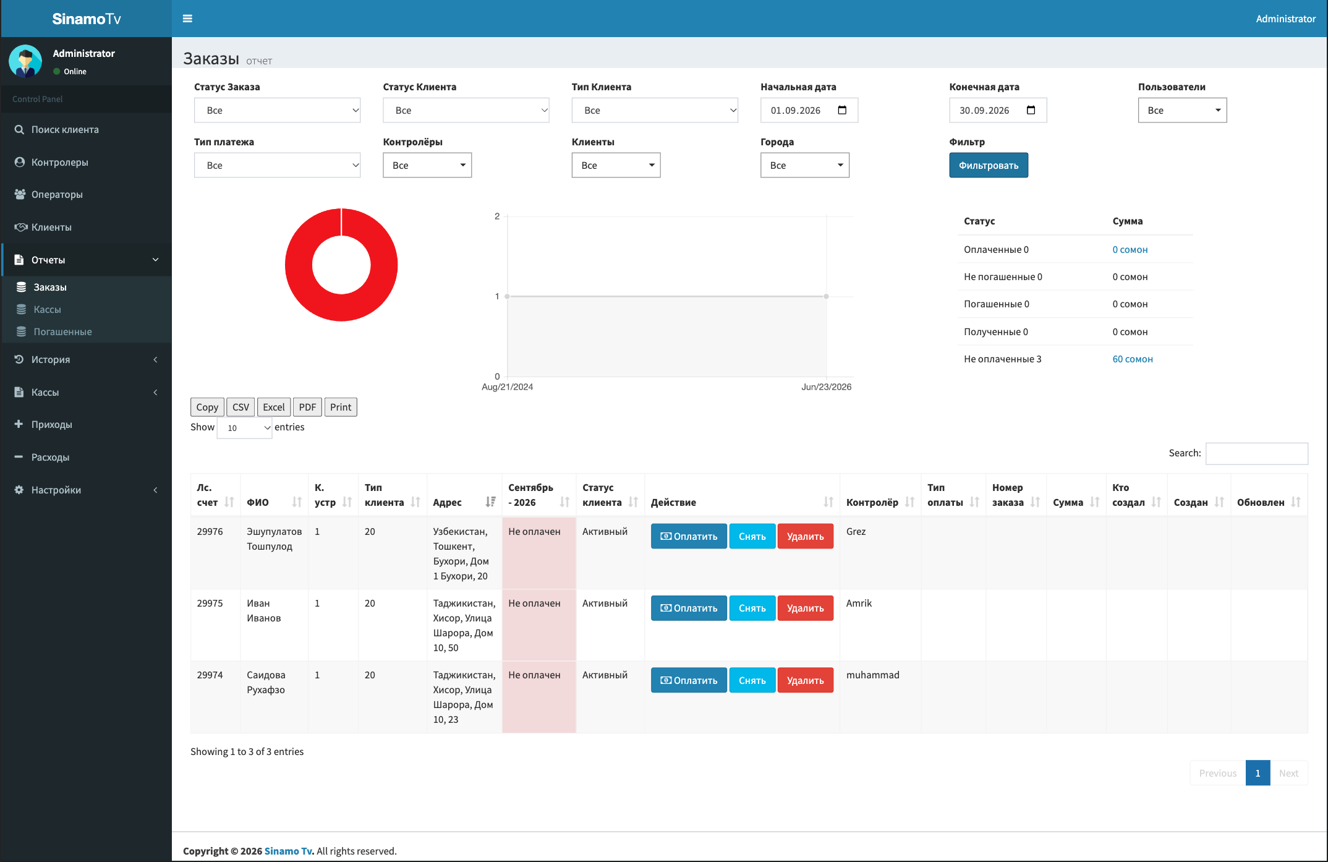Open the Тип платежа dropdown
1328x862 pixels.
tap(277, 165)
